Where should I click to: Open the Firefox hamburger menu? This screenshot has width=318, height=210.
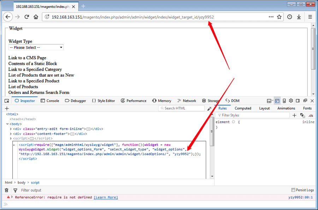coord(310,17)
